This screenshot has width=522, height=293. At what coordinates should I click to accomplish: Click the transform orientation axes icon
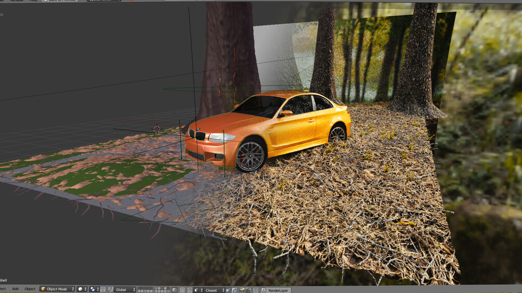(111, 289)
